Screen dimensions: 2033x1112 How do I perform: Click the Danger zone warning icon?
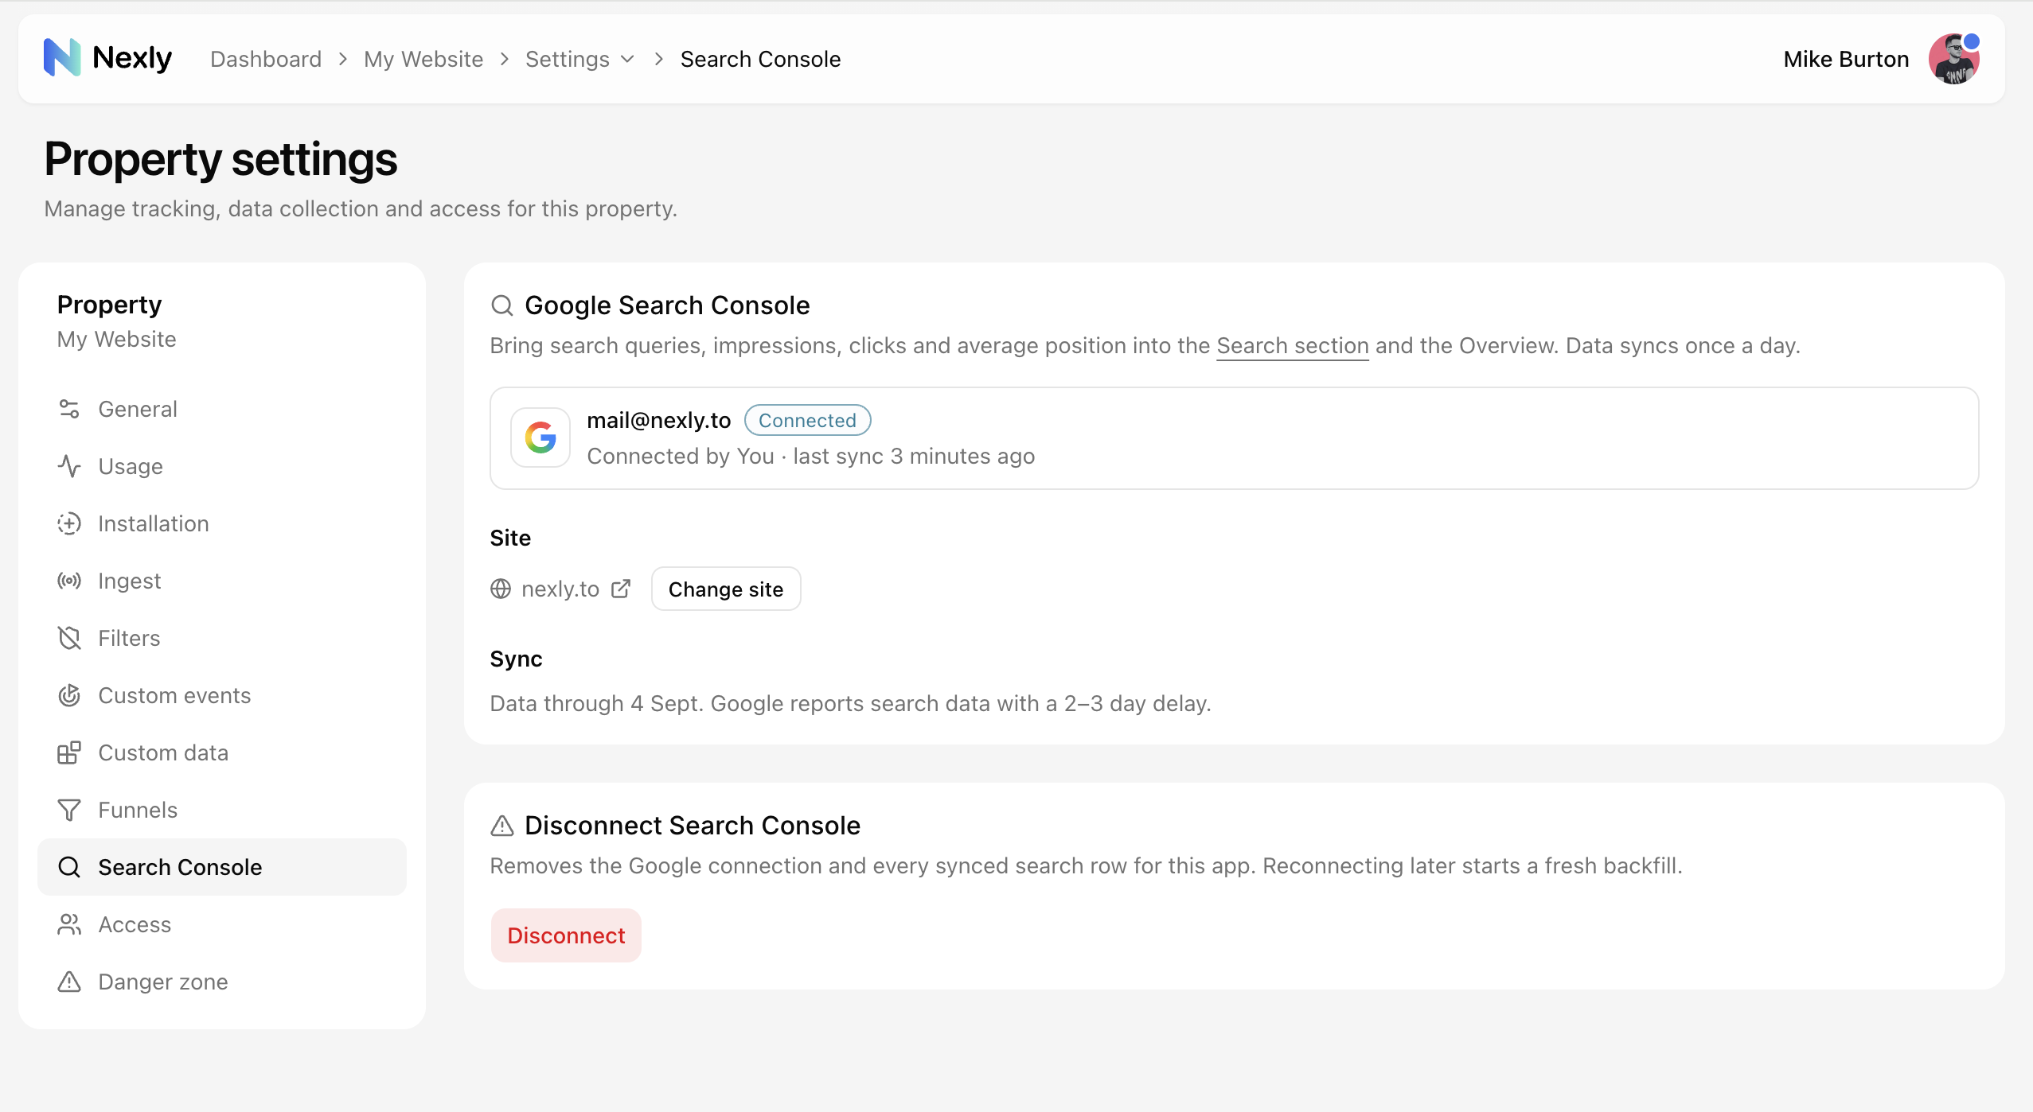(69, 982)
